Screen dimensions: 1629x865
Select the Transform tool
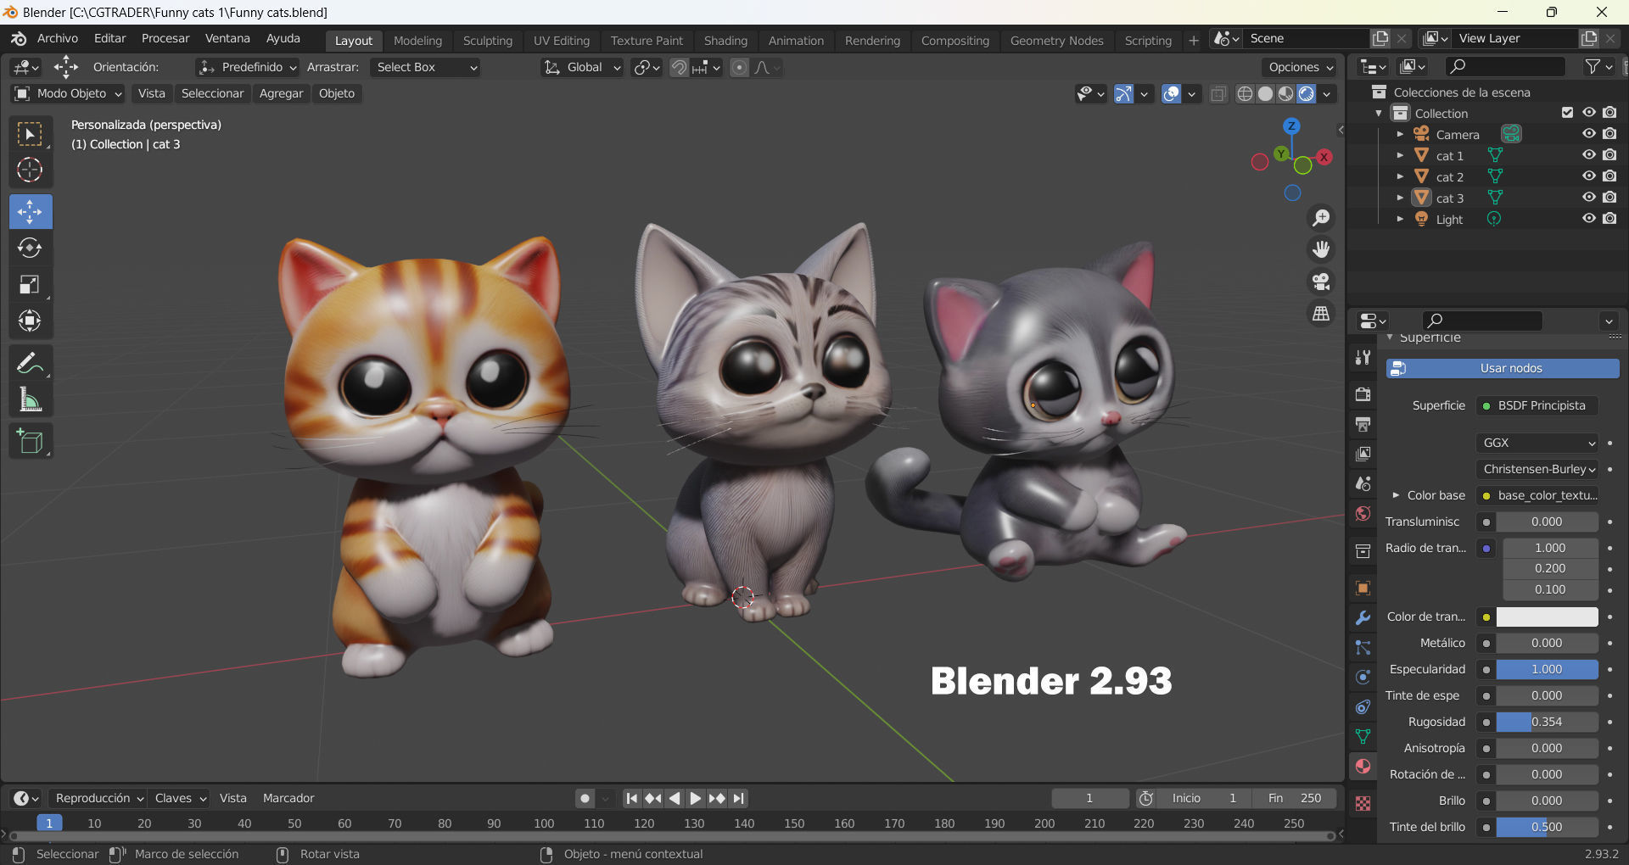[x=31, y=321]
